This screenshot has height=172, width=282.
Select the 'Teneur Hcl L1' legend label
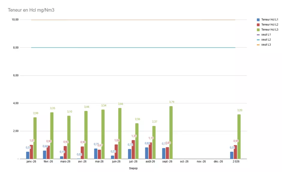click(270, 20)
